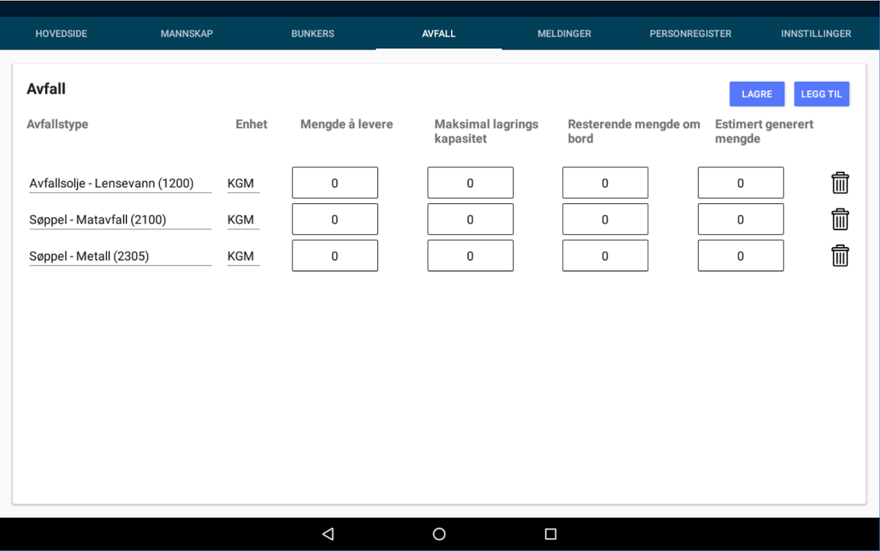Click the Mengde å levere column header

click(x=347, y=125)
